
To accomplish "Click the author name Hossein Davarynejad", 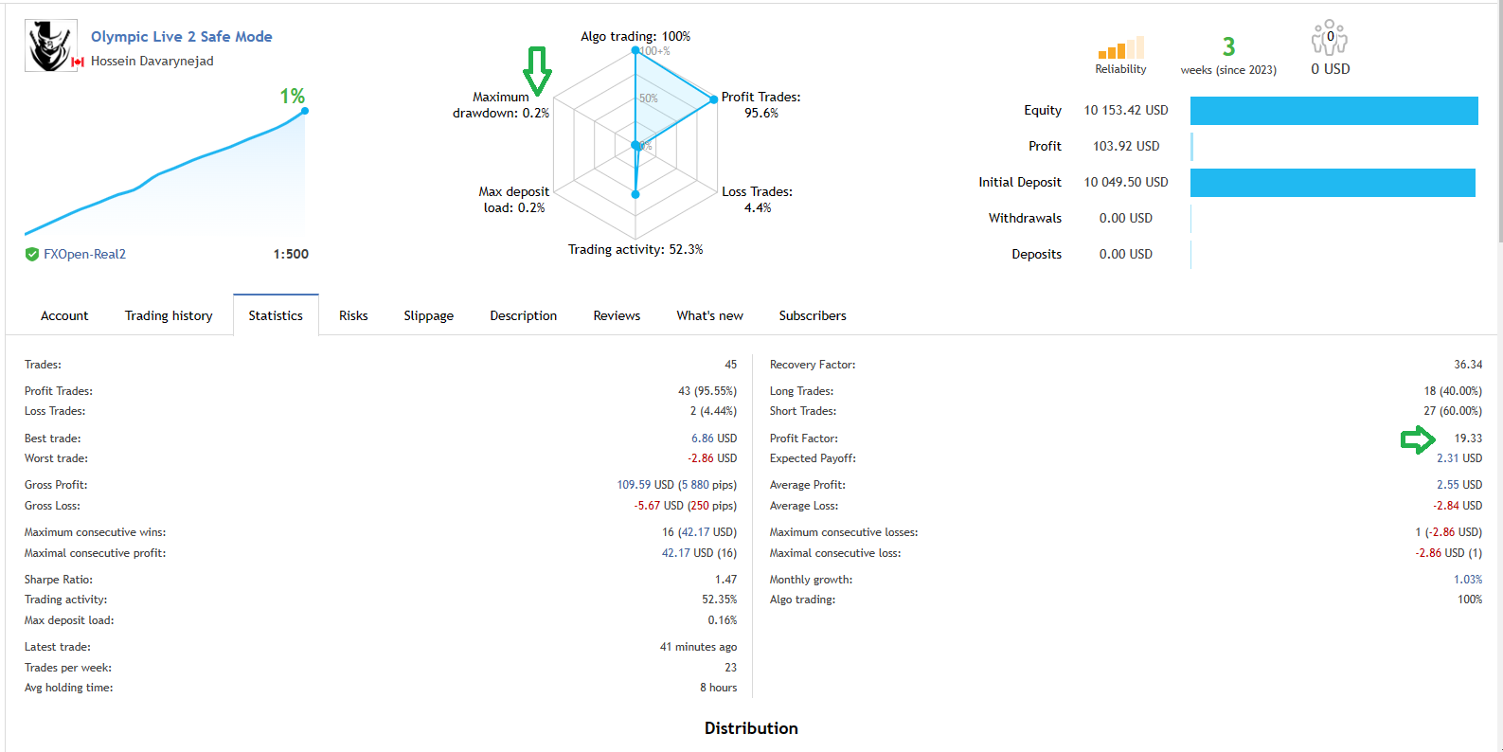I will pyautogui.click(x=152, y=61).
